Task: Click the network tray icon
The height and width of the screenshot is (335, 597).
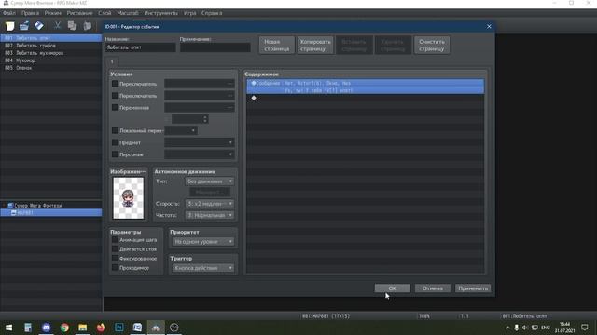Action: [535, 328]
